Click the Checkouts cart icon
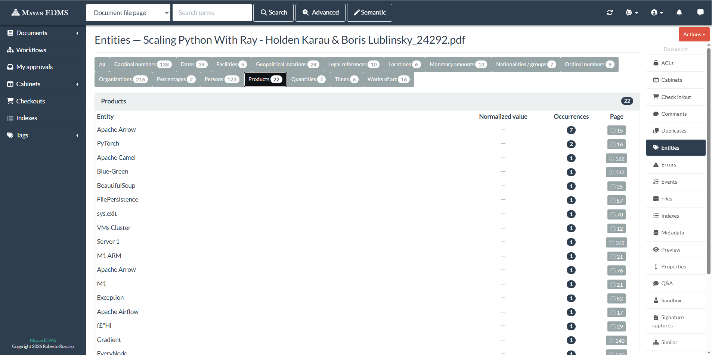712x355 pixels. tap(10, 101)
